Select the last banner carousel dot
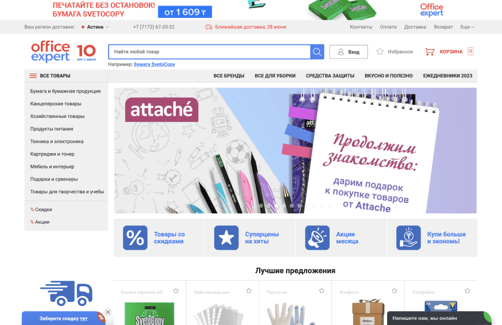 click(330, 206)
